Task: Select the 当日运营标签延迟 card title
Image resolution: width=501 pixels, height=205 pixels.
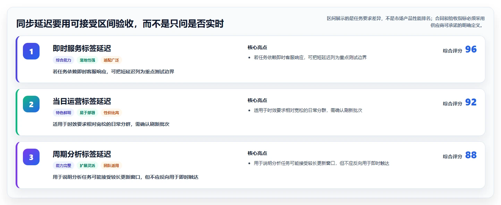Action: [x=82, y=101]
